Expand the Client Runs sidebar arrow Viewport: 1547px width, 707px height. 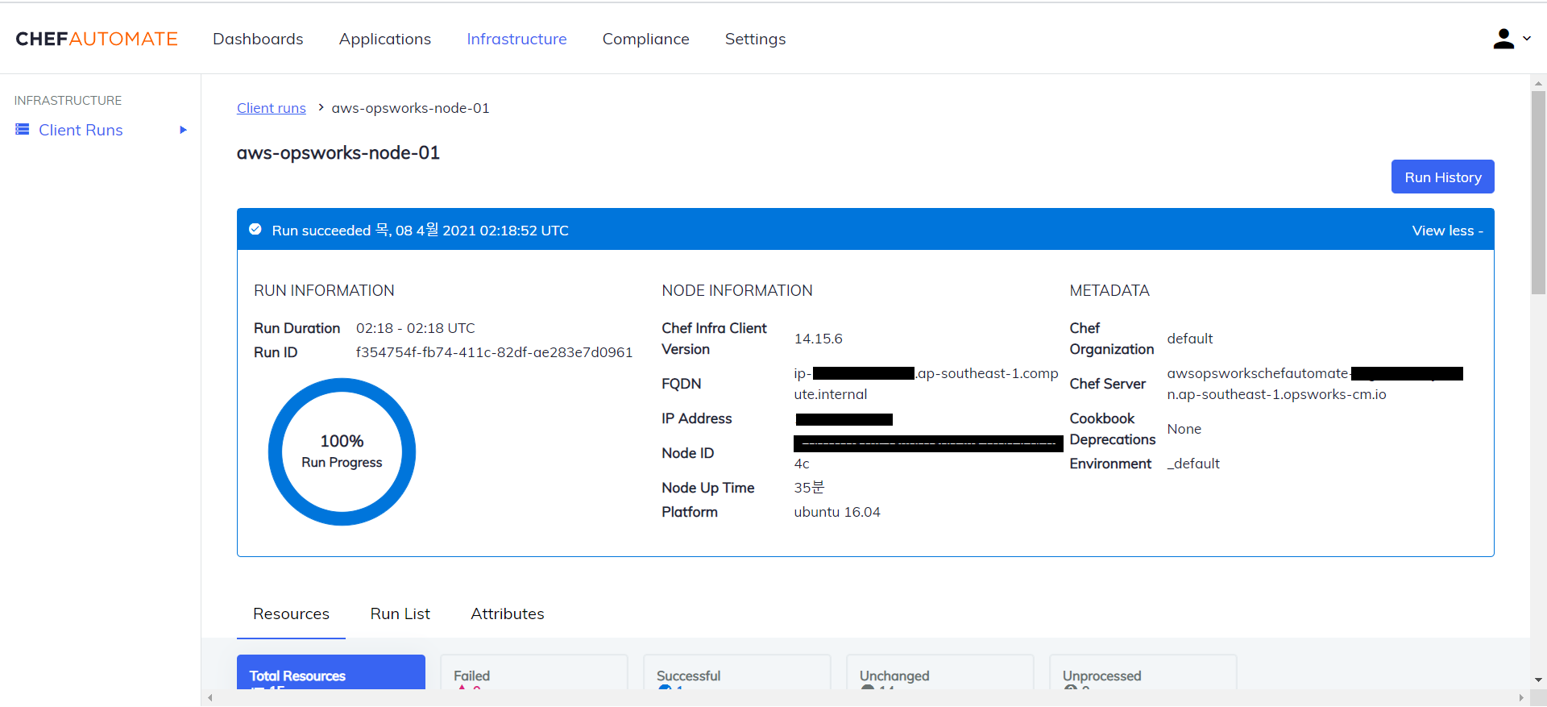pos(183,130)
